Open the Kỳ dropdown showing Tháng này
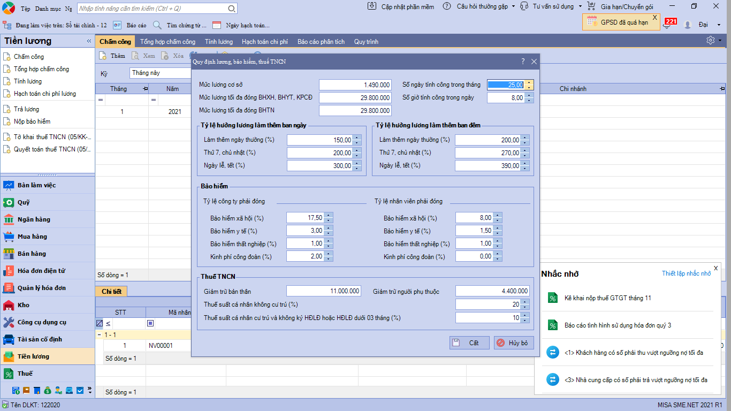Image resolution: width=731 pixels, height=411 pixels. pyautogui.click(x=161, y=73)
